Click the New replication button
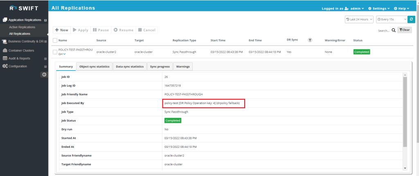The height and width of the screenshot is (176, 419). tap(62, 30)
